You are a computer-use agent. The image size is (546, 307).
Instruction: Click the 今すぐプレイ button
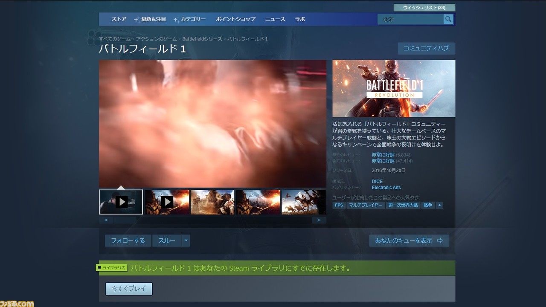coord(129,288)
